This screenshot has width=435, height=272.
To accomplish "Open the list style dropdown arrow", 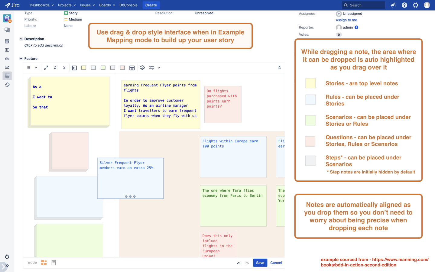I will coord(36,68).
